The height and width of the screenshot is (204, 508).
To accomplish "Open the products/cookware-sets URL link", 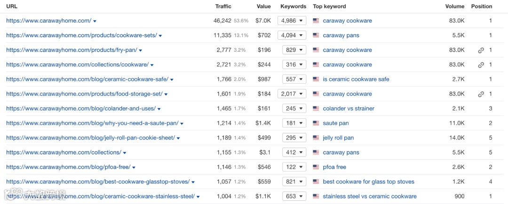I will 81,35.
